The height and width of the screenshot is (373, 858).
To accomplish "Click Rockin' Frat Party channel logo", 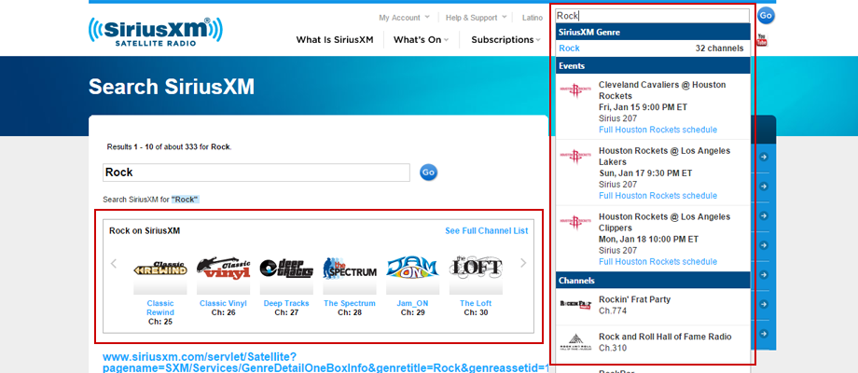I will pyautogui.click(x=575, y=305).
